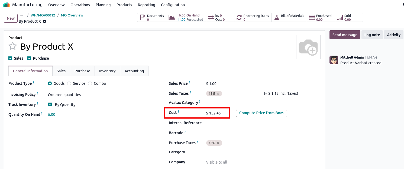Upload a product image via camera placeholder
404x169 pixels.
308,47
